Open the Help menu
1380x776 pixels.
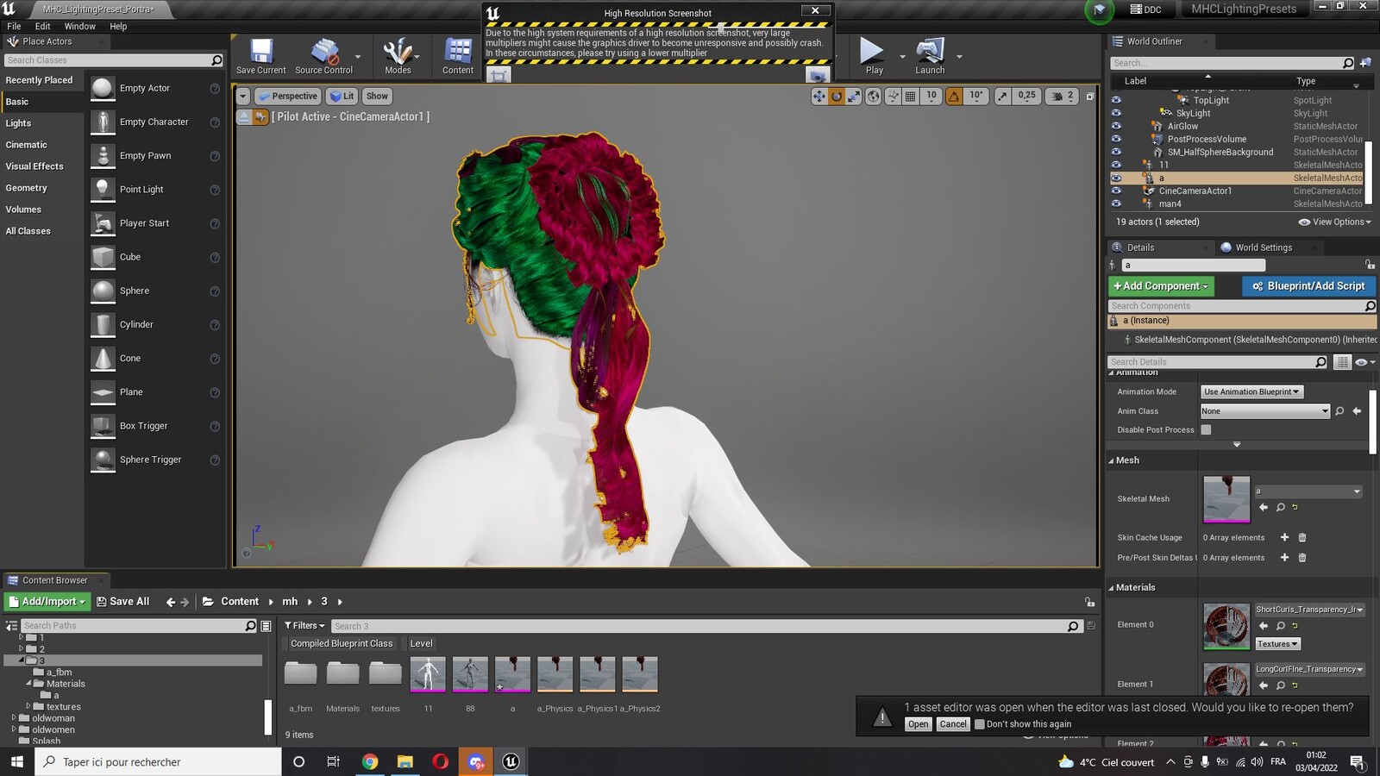click(x=118, y=27)
